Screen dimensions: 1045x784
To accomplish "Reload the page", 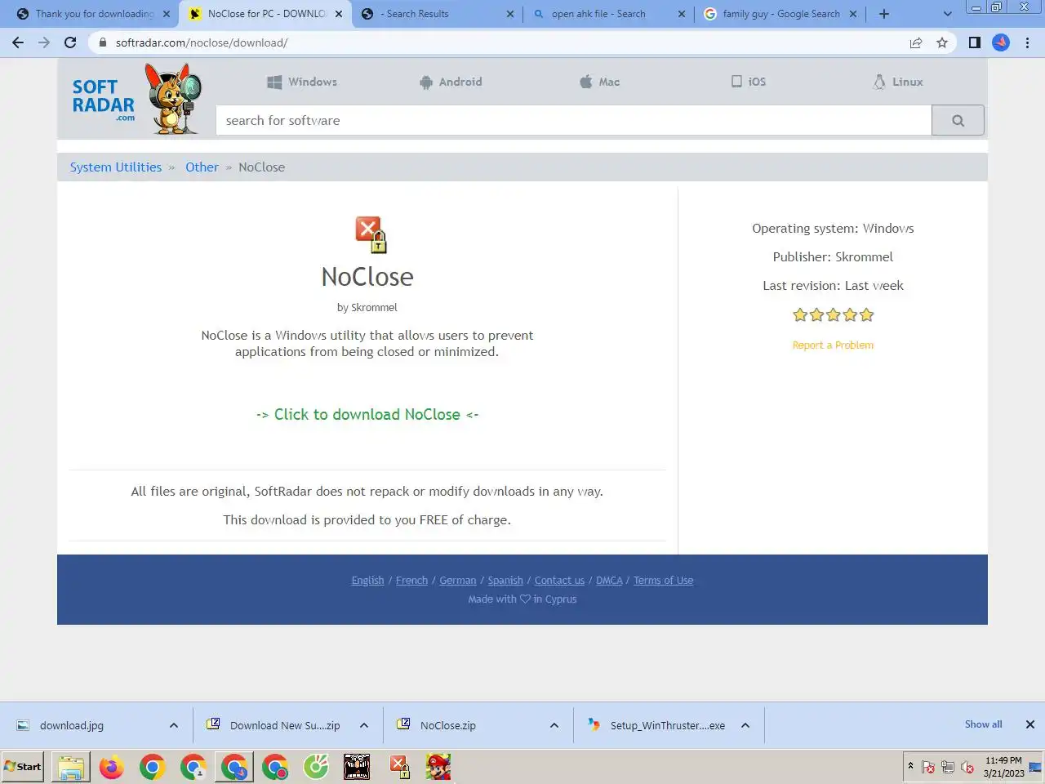I will click(70, 42).
